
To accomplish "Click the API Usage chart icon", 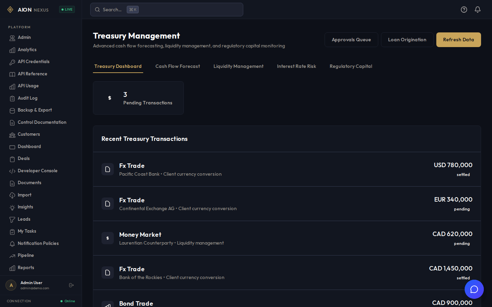I will [x=12, y=86].
